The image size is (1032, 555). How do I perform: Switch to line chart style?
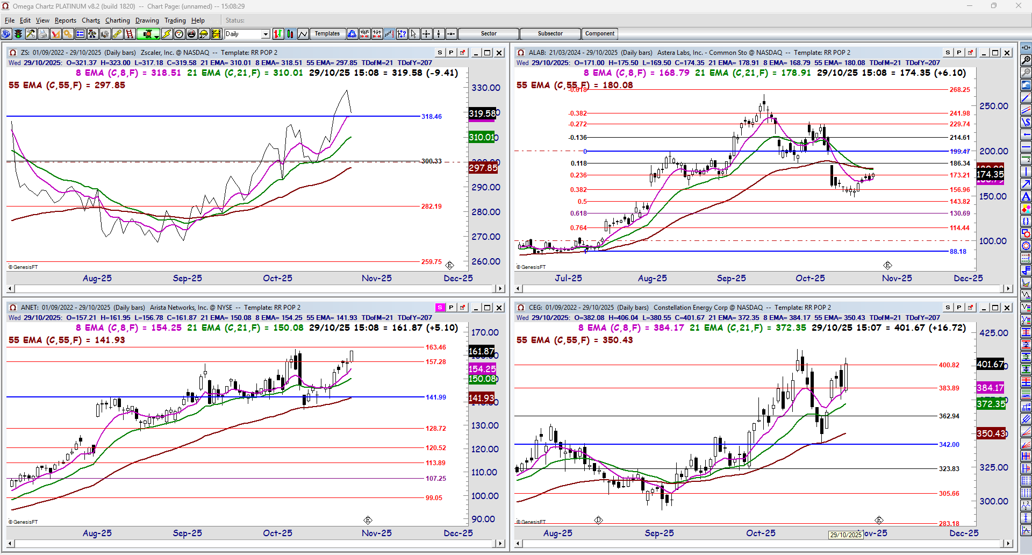tap(303, 34)
